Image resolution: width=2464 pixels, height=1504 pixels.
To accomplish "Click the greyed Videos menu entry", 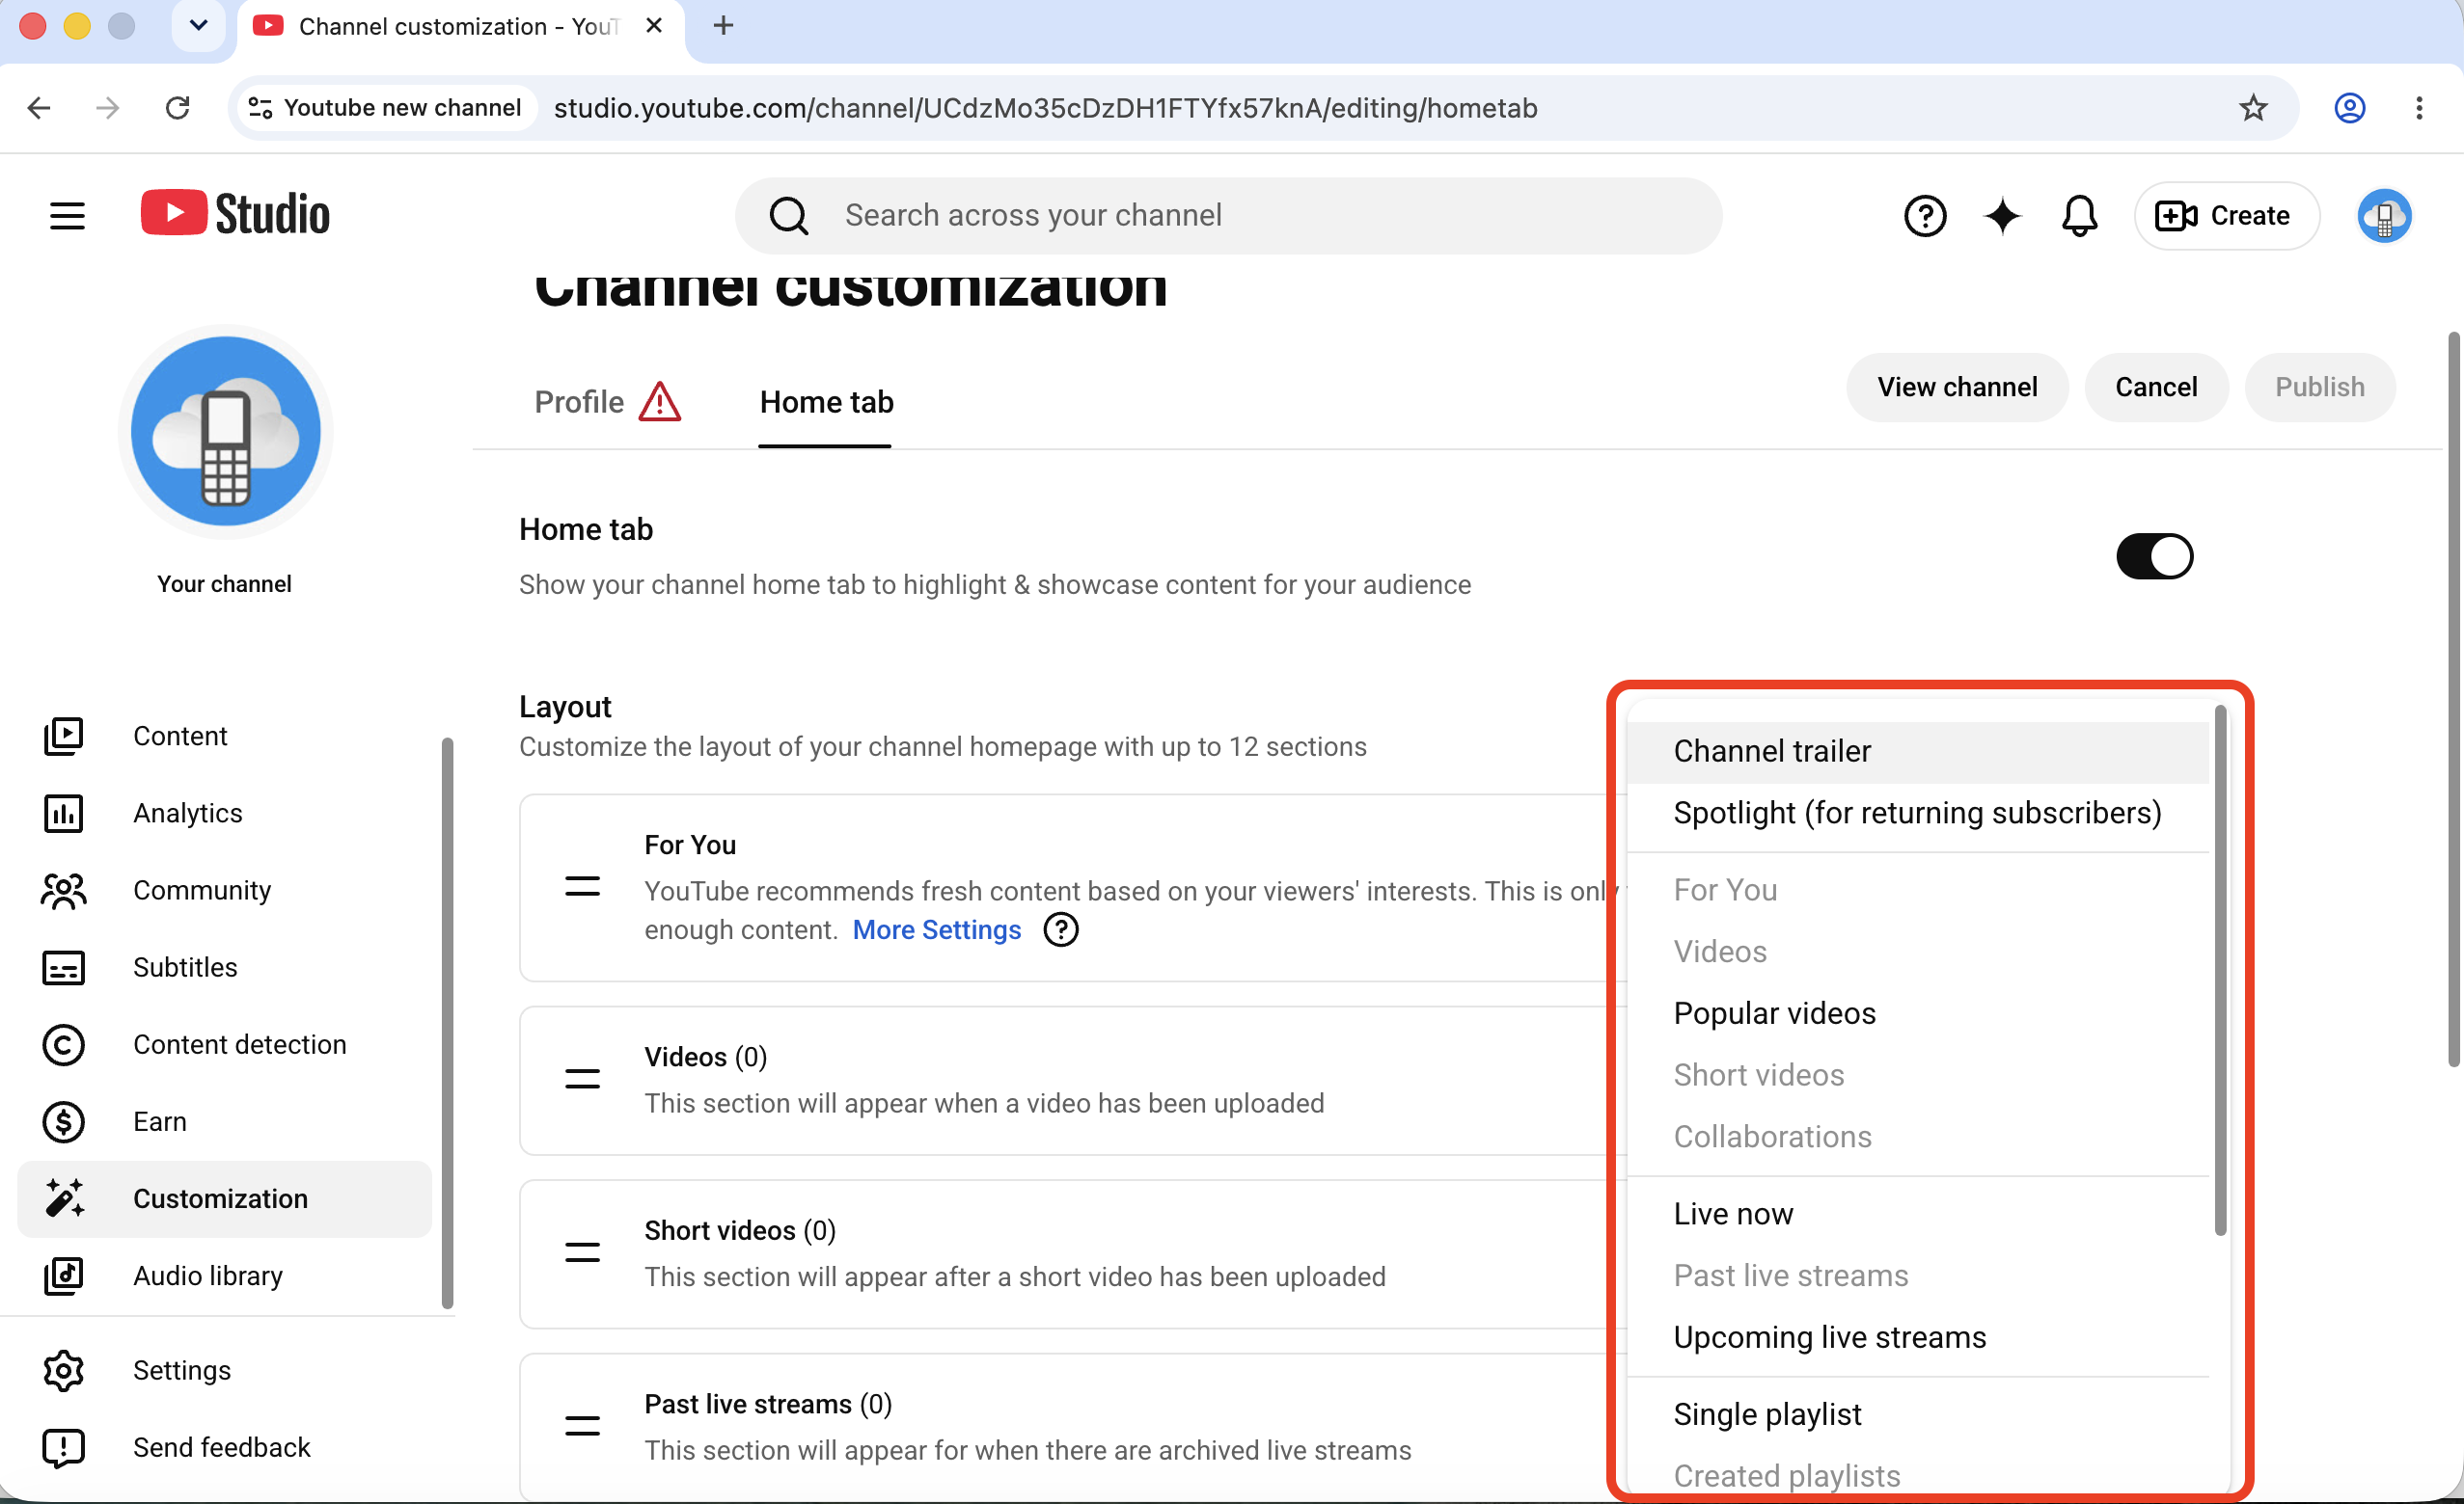I will 1918,953.
